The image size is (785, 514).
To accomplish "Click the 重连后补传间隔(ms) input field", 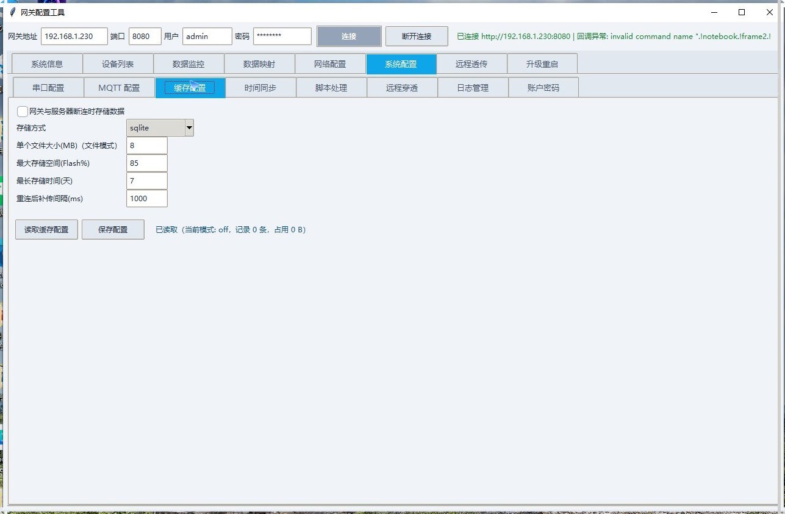I will (147, 199).
